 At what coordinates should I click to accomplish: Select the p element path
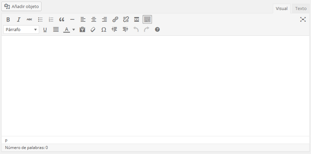click(6, 140)
